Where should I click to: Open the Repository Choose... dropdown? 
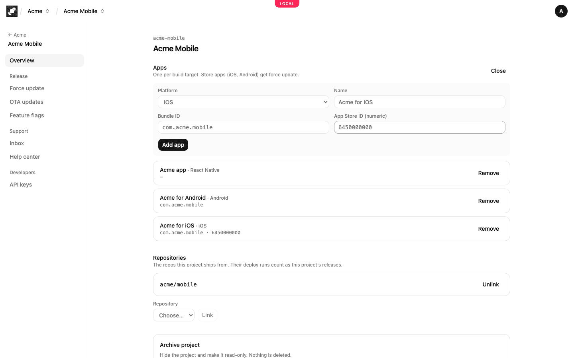pyautogui.click(x=174, y=315)
